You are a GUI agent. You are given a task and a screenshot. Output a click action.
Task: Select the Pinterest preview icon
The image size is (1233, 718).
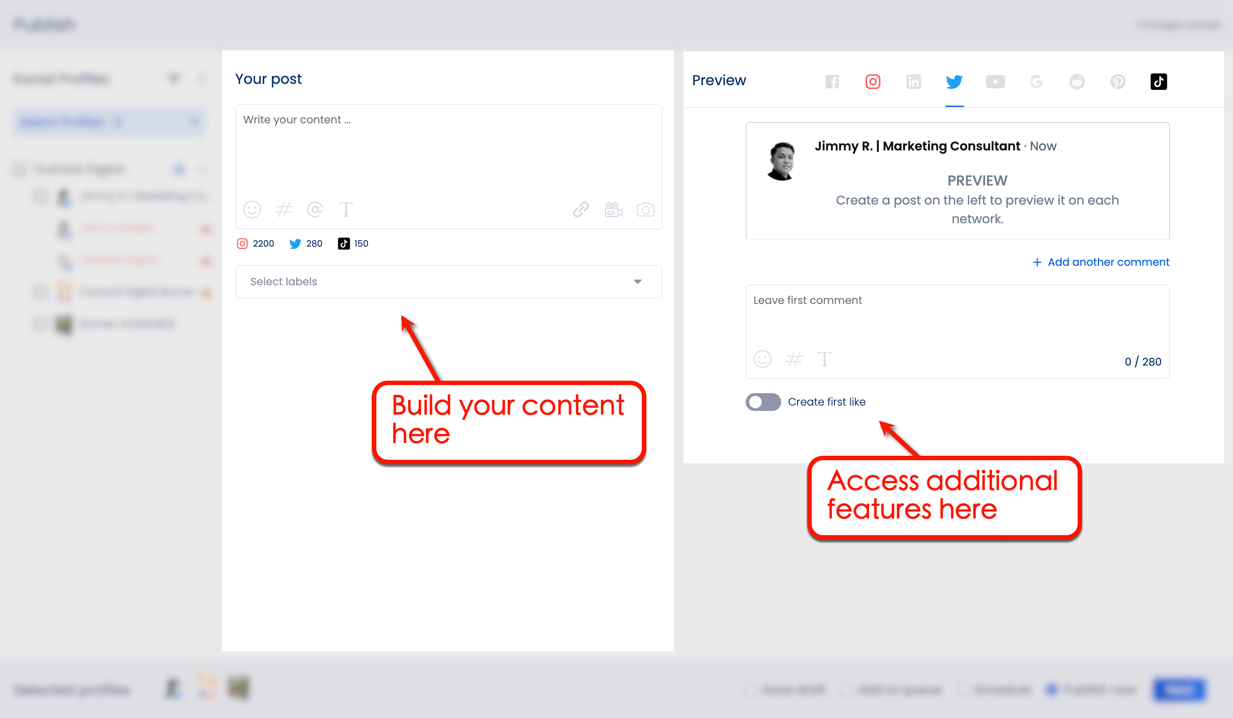tap(1118, 81)
